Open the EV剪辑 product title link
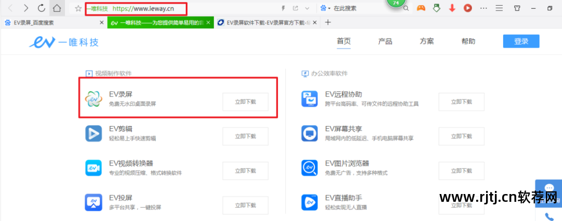 [x=121, y=129]
